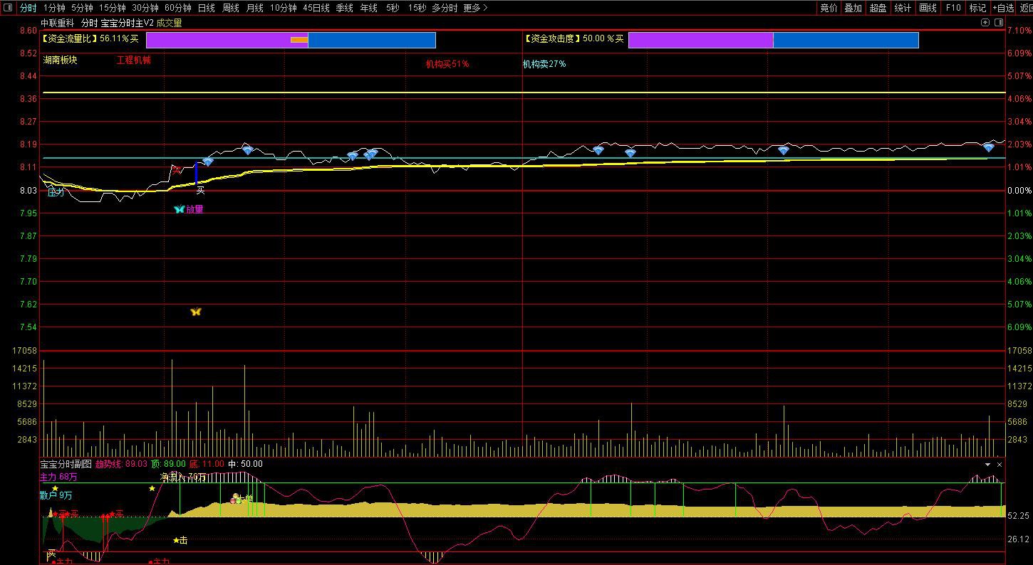
Task: Click the 8.60 price axis label
Action: click(x=28, y=31)
